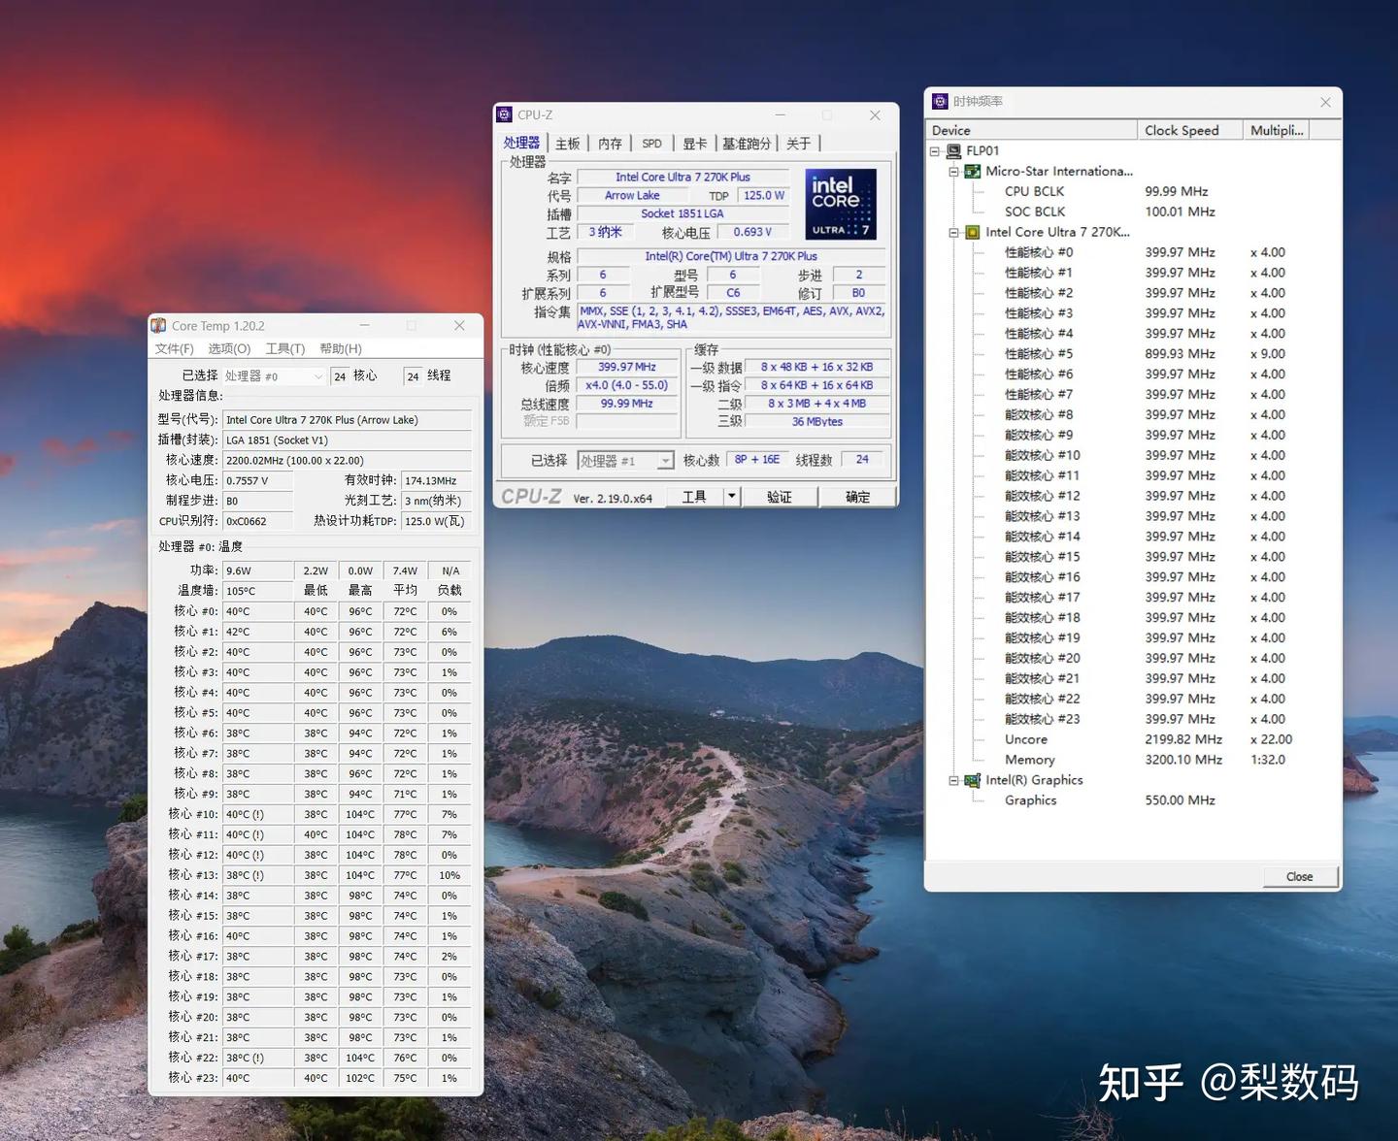Click the '2200.02MHz (100.00 x 22.00)' field

[x=348, y=461]
